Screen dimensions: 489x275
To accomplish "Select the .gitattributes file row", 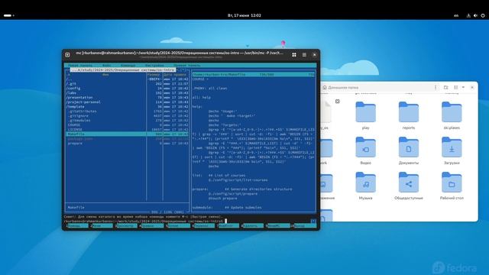I will click(x=128, y=111).
